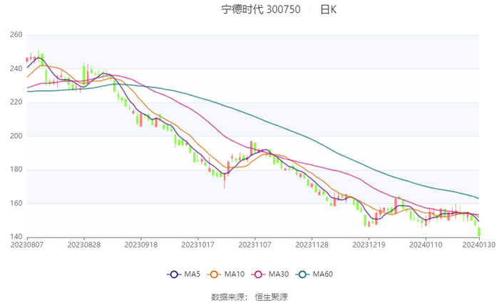This screenshot has height=303, width=499.
Task: Click the tall red candlestick above 20231107
Action: [x=251, y=148]
